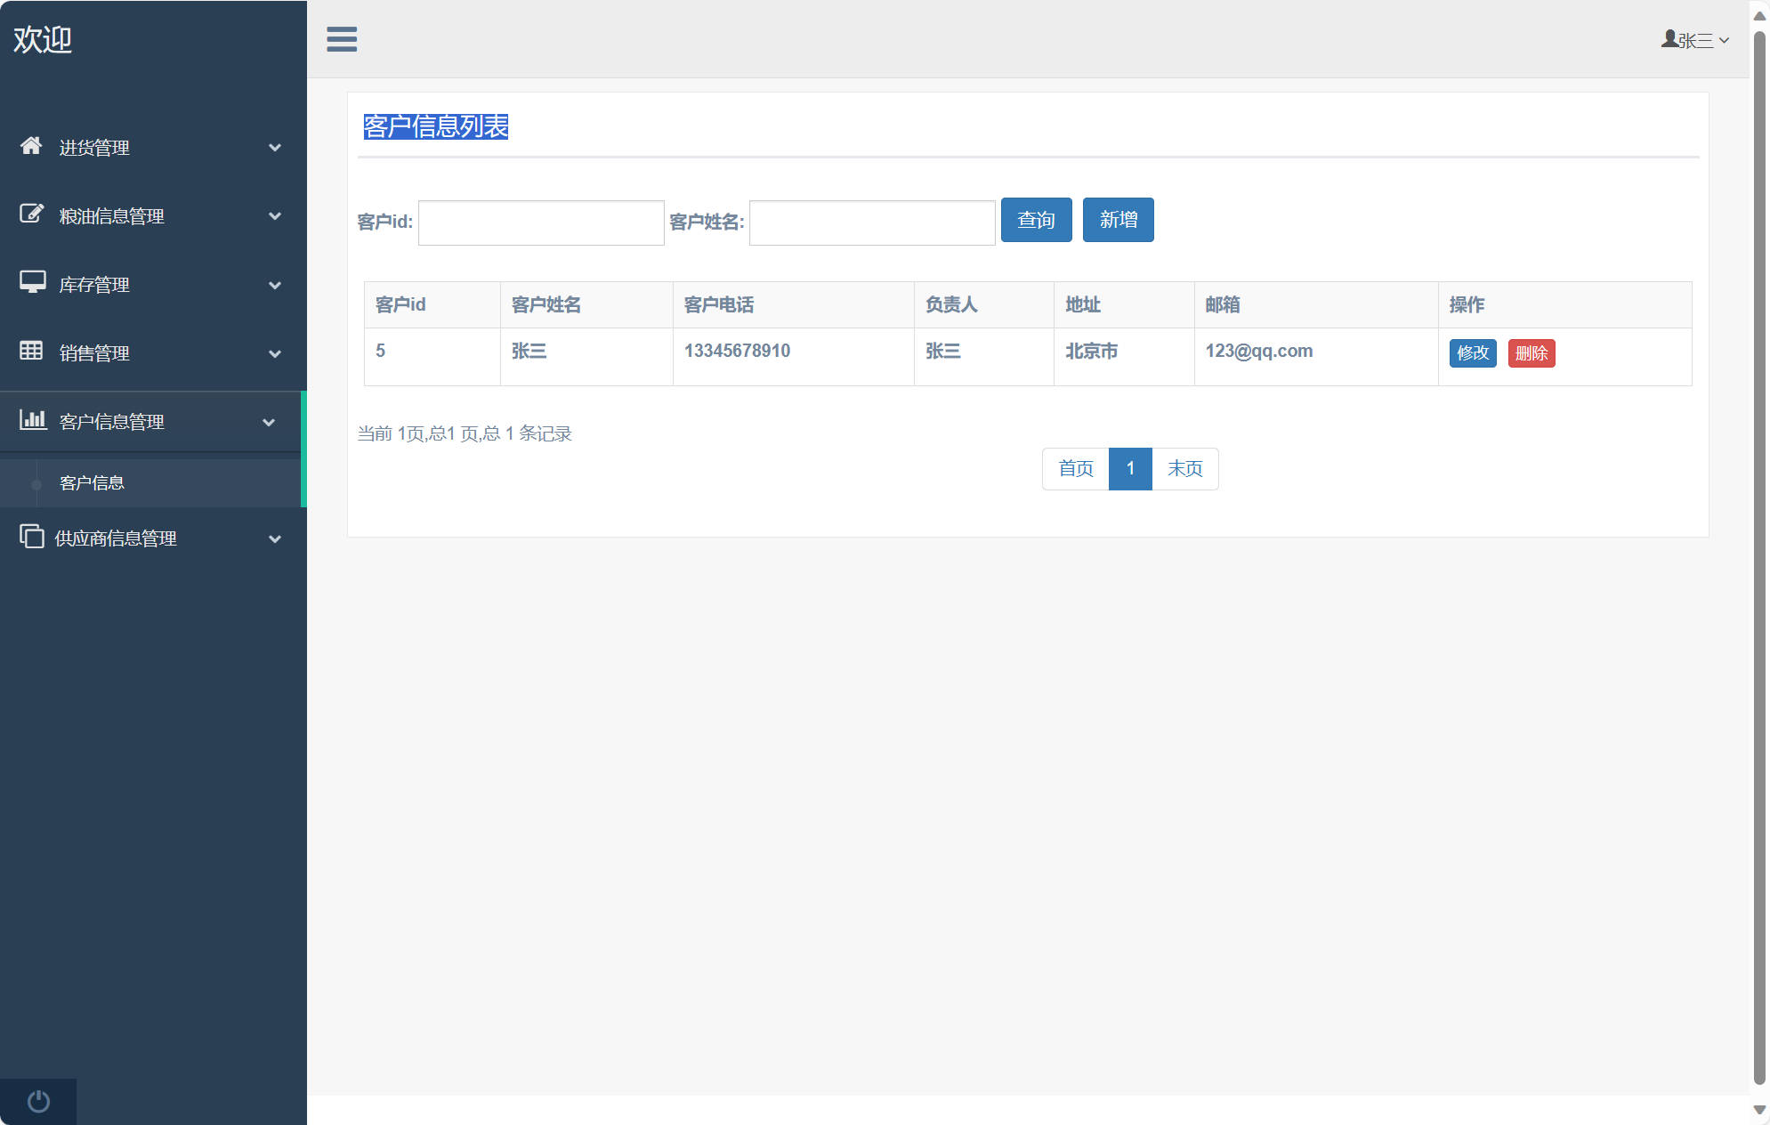Click the copy icon beside 供应商信息管理
This screenshot has height=1125, width=1770.
(32, 537)
